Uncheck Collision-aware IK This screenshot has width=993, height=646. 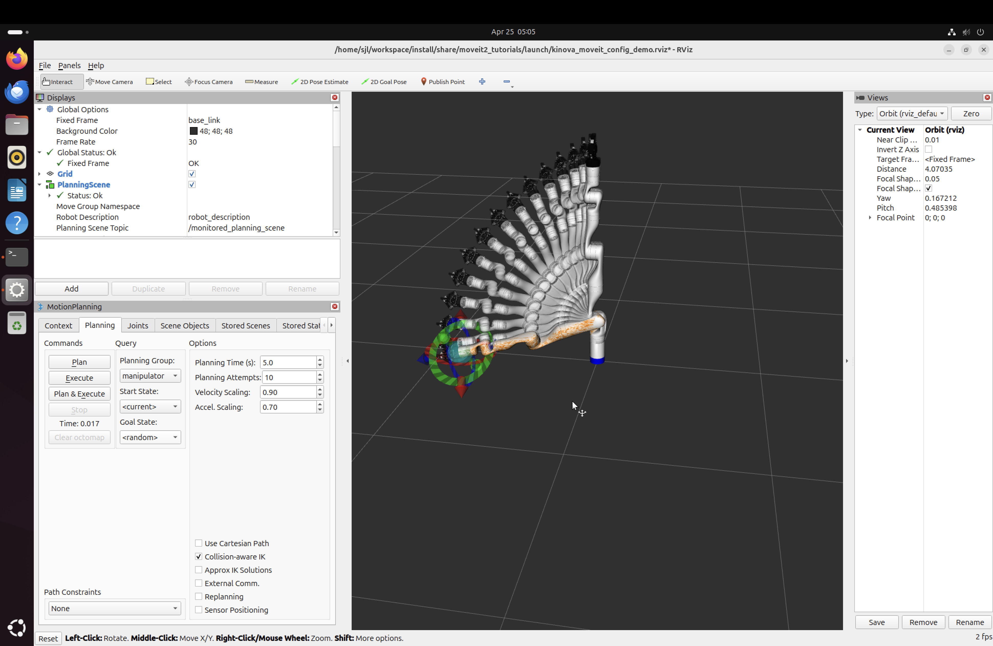point(199,557)
